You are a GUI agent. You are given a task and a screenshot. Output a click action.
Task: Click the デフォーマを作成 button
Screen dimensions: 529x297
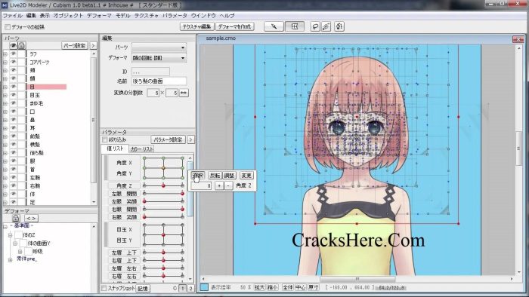coord(234,26)
